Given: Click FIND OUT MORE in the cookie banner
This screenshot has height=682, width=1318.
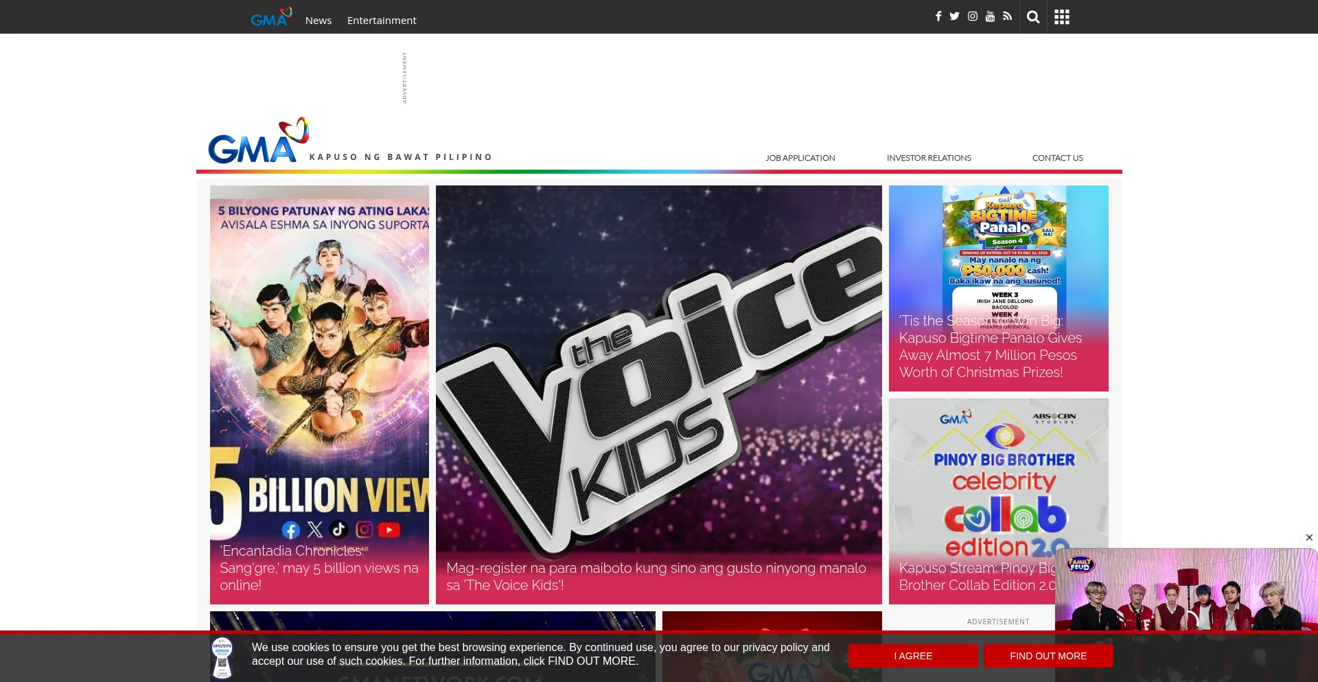Looking at the screenshot, I should click(x=1048, y=656).
